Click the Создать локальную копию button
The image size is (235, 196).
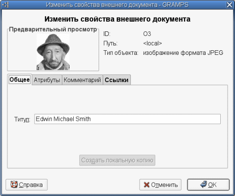tap(117, 160)
